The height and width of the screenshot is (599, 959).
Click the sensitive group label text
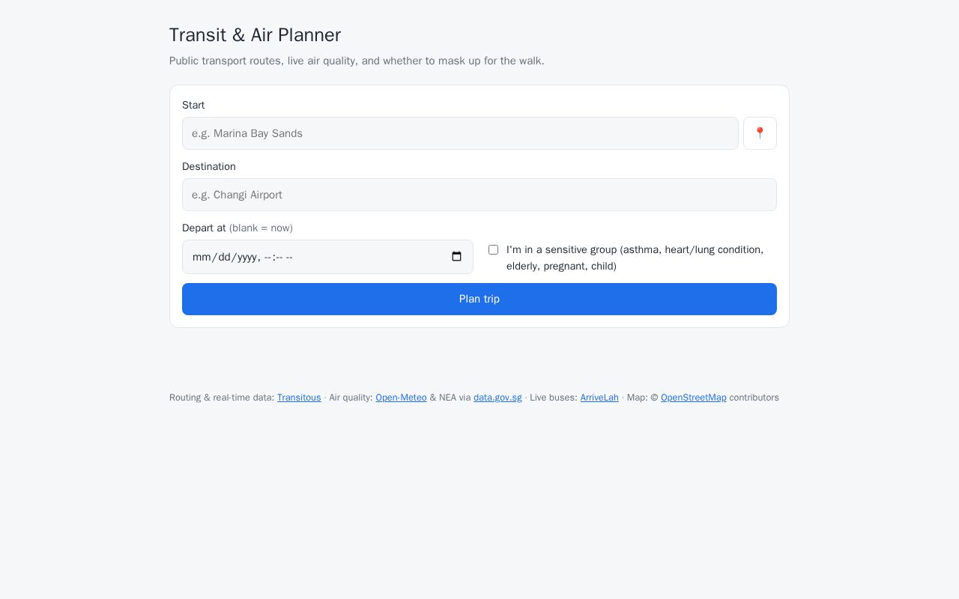click(635, 258)
